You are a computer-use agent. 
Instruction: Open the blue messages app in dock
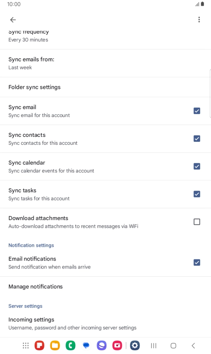86,345
